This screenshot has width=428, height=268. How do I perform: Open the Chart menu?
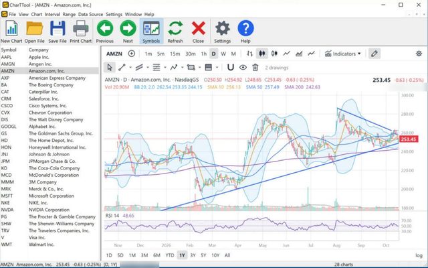[x=36, y=14]
